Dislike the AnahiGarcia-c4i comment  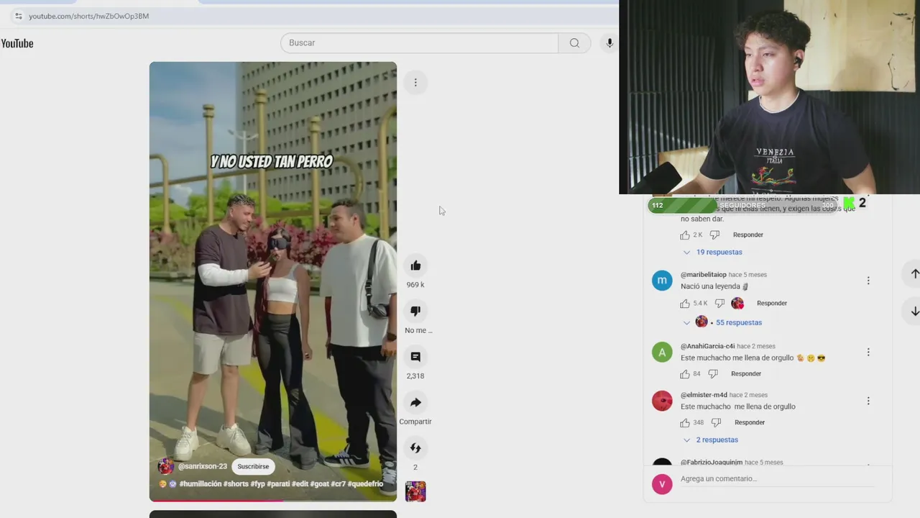coord(713,374)
